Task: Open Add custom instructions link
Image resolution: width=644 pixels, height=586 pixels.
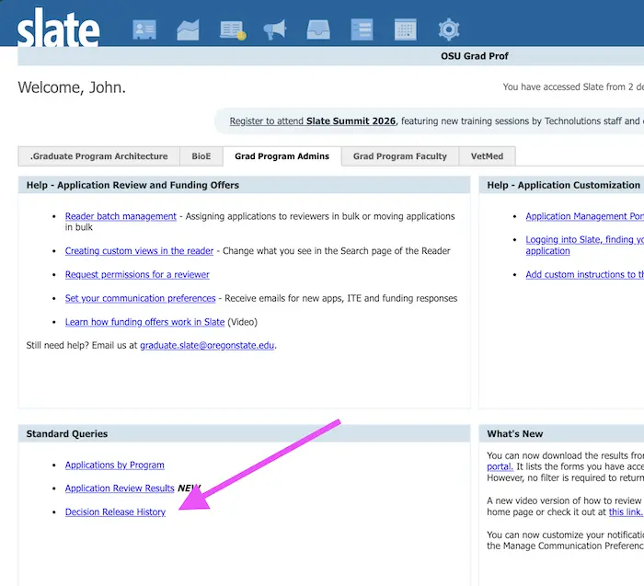Action: (585, 275)
